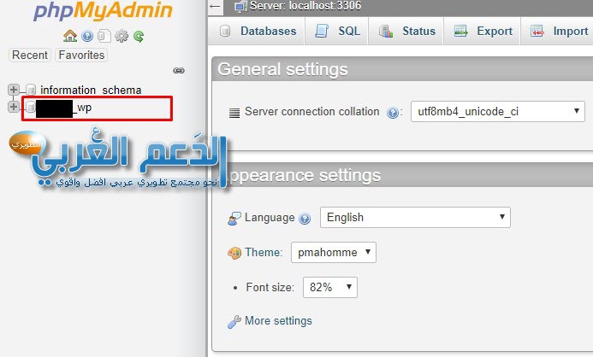Image resolution: width=593 pixels, height=357 pixels.
Task: Open the Theme dropdown showing pmahomme
Action: pos(334,253)
